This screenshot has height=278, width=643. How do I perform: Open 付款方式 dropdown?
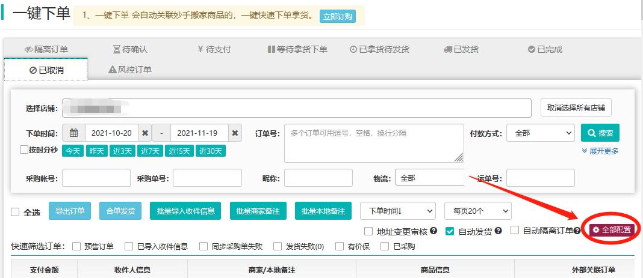tap(541, 133)
